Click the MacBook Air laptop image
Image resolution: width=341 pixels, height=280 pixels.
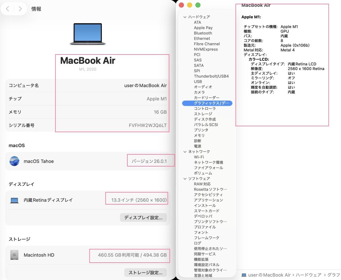point(88,34)
